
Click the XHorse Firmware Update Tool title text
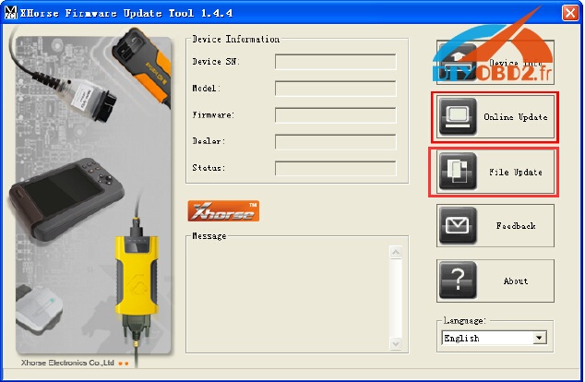coord(126,14)
